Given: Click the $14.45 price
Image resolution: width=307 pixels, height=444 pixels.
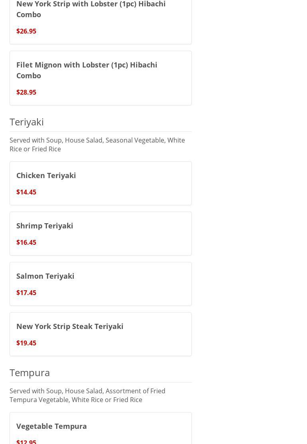Looking at the screenshot, I should [26, 192].
